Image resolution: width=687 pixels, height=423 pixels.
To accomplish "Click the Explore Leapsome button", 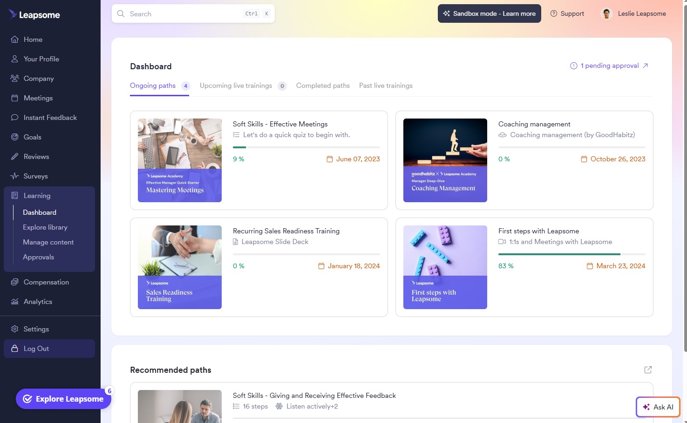I will 63,399.
